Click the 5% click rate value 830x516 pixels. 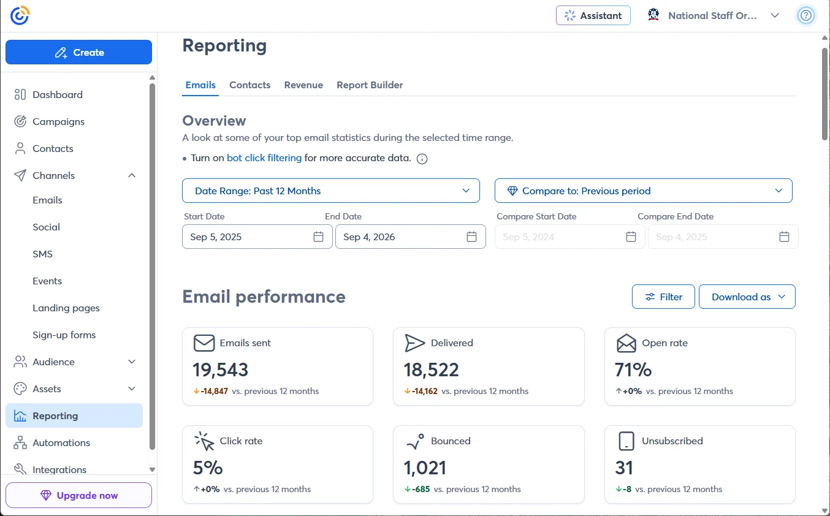coord(208,468)
